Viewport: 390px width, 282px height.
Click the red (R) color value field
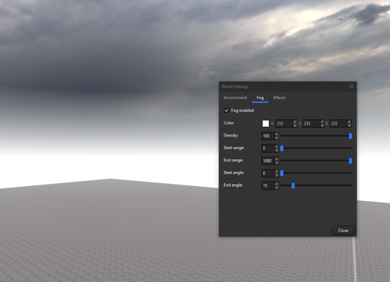tap(284, 124)
